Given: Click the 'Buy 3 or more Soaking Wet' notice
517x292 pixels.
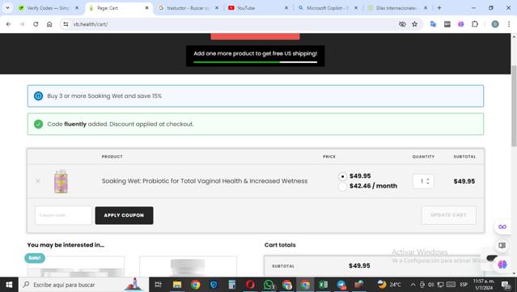Looking at the screenshot, I should coord(256,96).
